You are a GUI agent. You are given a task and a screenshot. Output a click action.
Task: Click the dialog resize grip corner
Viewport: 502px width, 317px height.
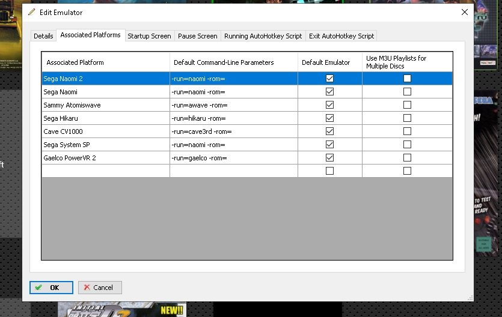click(470, 298)
